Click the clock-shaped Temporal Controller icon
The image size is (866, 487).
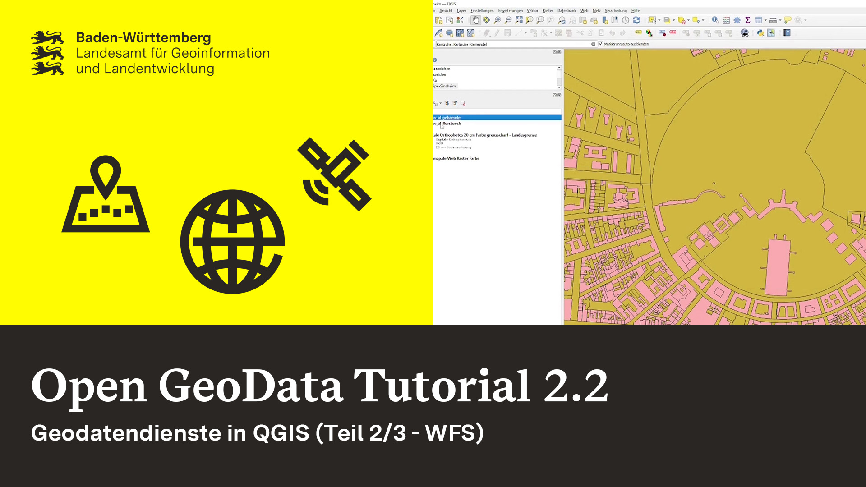tap(625, 20)
